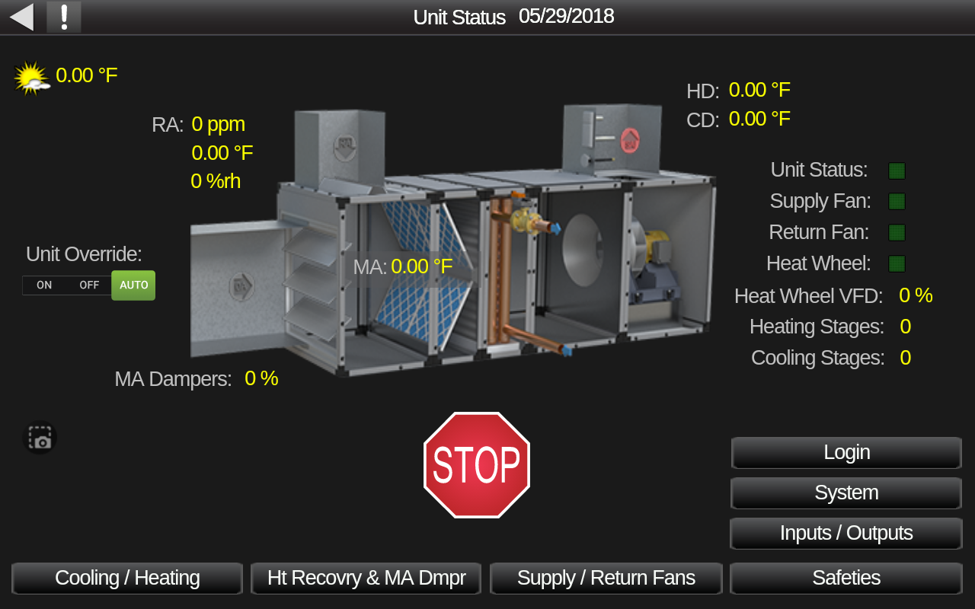Hit the red STOP sign
The height and width of the screenshot is (609, 975).
point(477,465)
